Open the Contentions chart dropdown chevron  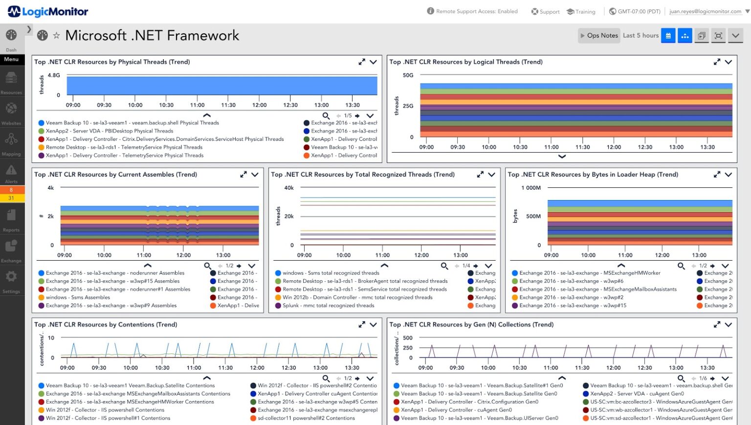click(373, 324)
